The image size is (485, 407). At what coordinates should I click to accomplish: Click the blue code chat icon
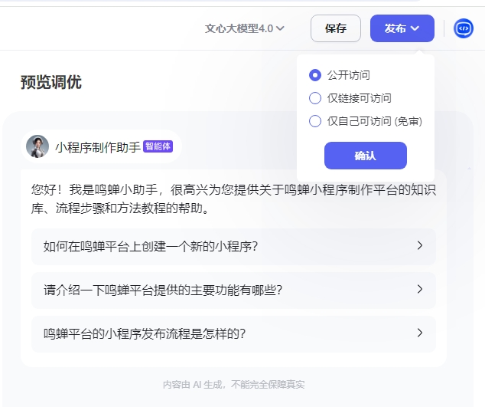tap(463, 28)
